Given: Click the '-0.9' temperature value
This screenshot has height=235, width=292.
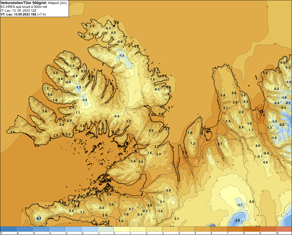Looking at the screenshot, I should click(x=277, y=103).
